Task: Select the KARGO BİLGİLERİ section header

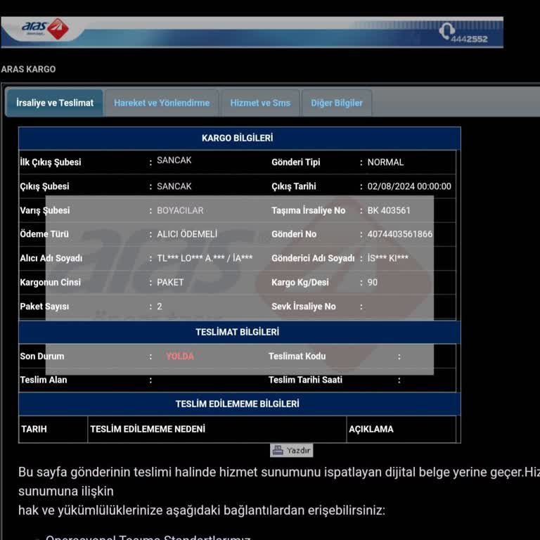Action: [x=239, y=138]
